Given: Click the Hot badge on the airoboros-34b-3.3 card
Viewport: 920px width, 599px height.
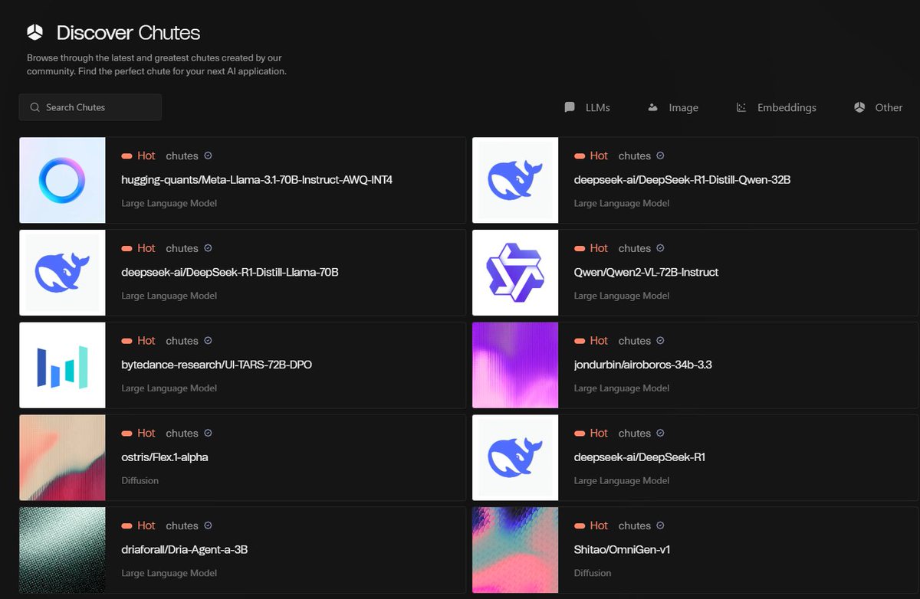Looking at the screenshot, I should click(591, 341).
